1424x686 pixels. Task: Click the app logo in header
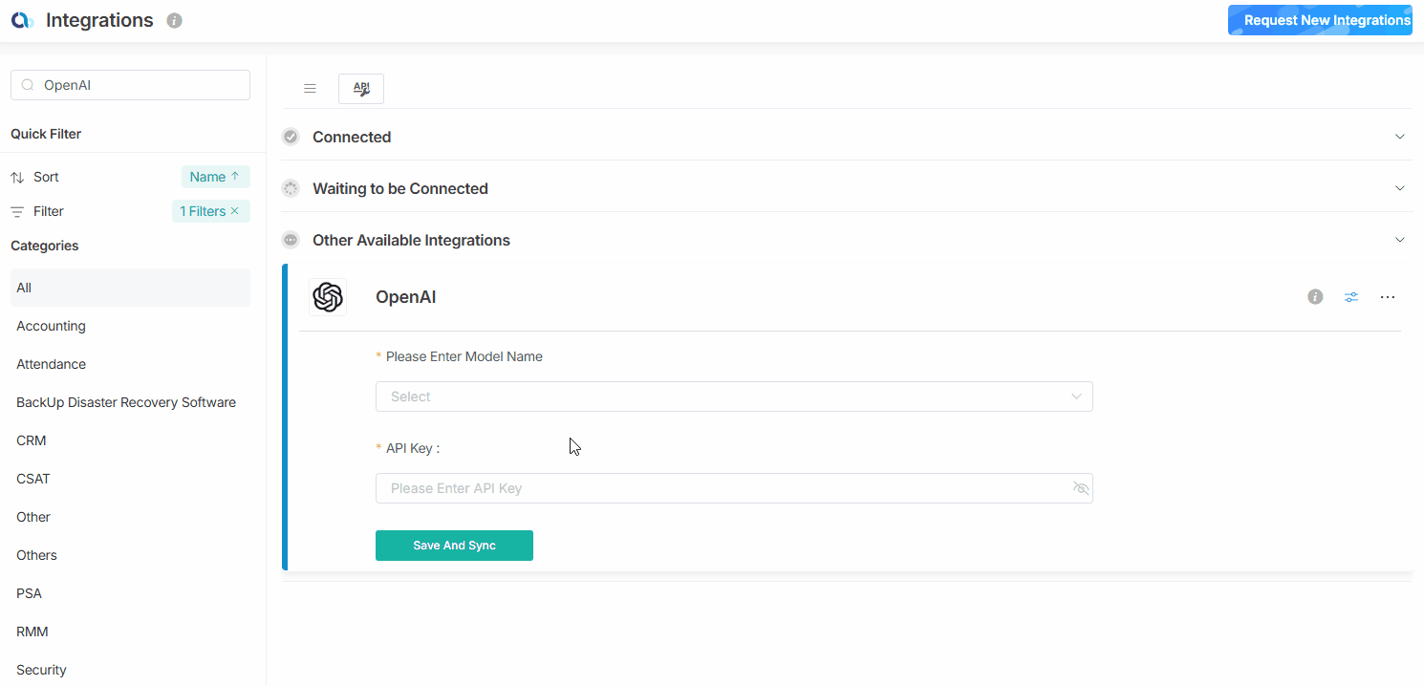(x=22, y=20)
